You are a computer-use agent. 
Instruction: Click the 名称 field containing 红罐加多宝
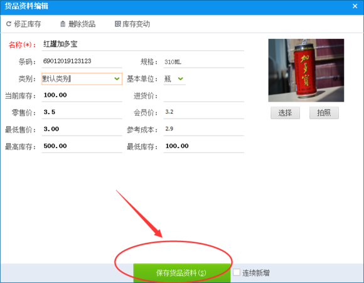[x=142, y=44]
